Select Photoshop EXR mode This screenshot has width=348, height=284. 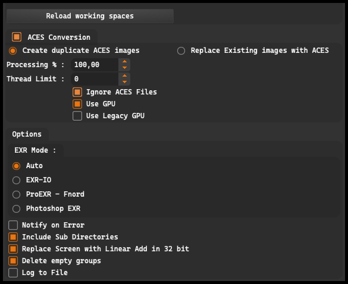[16, 209]
